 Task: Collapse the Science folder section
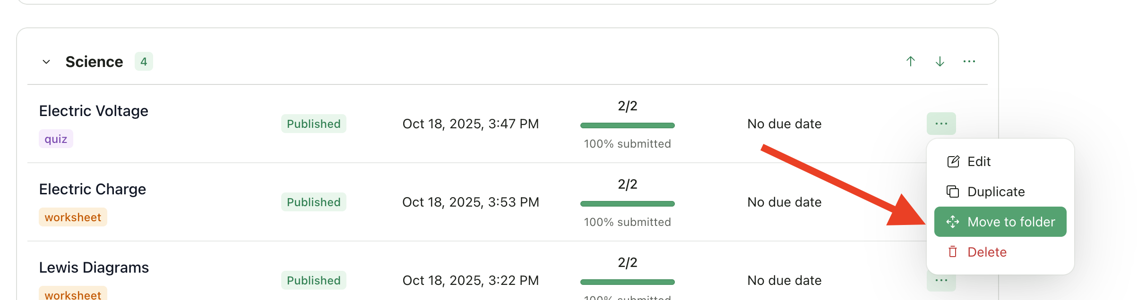pyautogui.click(x=47, y=61)
